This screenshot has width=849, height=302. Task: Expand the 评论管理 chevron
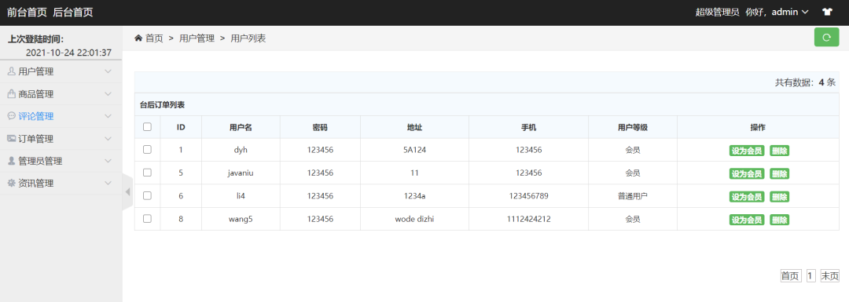pyautogui.click(x=108, y=116)
